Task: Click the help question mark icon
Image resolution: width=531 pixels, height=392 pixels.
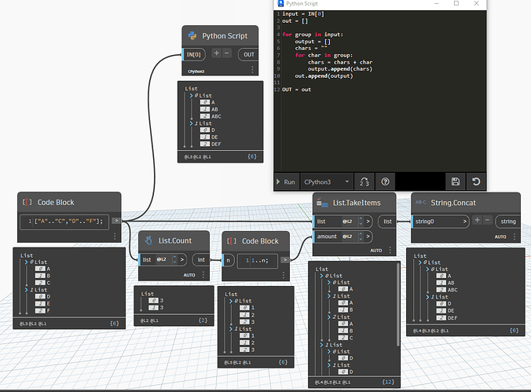Action: click(386, 181)
